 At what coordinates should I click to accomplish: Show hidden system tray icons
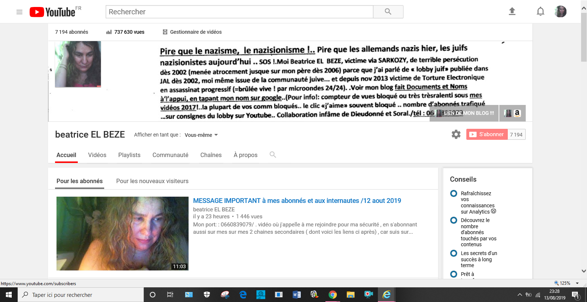point(520,295)
